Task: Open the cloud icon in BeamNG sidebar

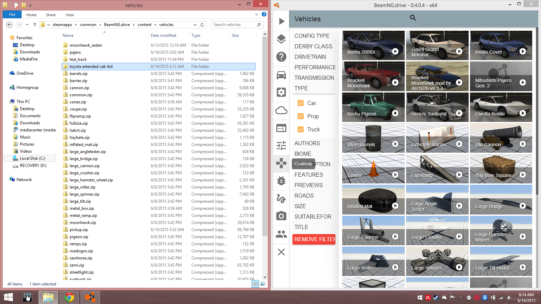Action: click(x=281, y=110)
